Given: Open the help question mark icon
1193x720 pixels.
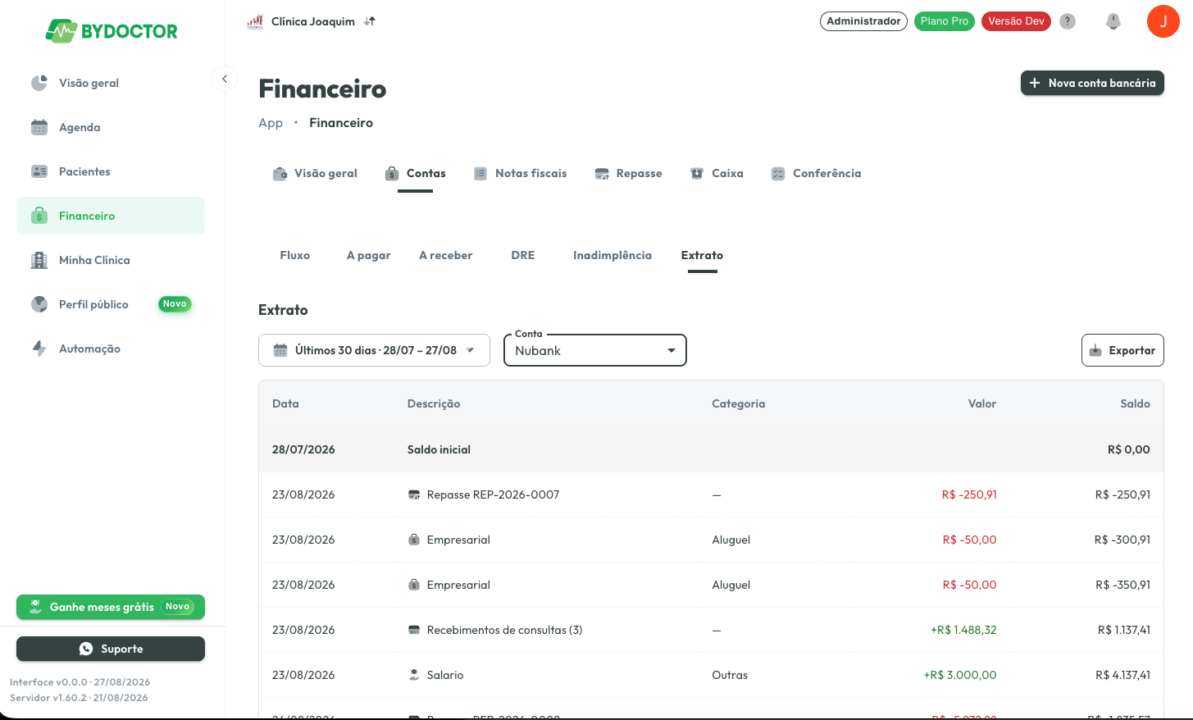Looking at the screenshot, I should coord(1068,21).
